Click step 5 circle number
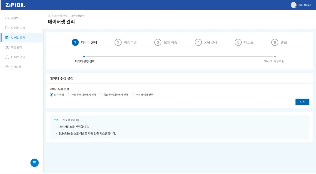Viewport: 316px width, 174px height. [x=238, y=42]
